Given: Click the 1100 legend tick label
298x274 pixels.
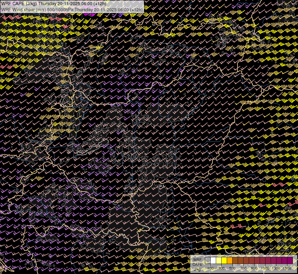Looking at the screenshot, I should pos(265,268).
